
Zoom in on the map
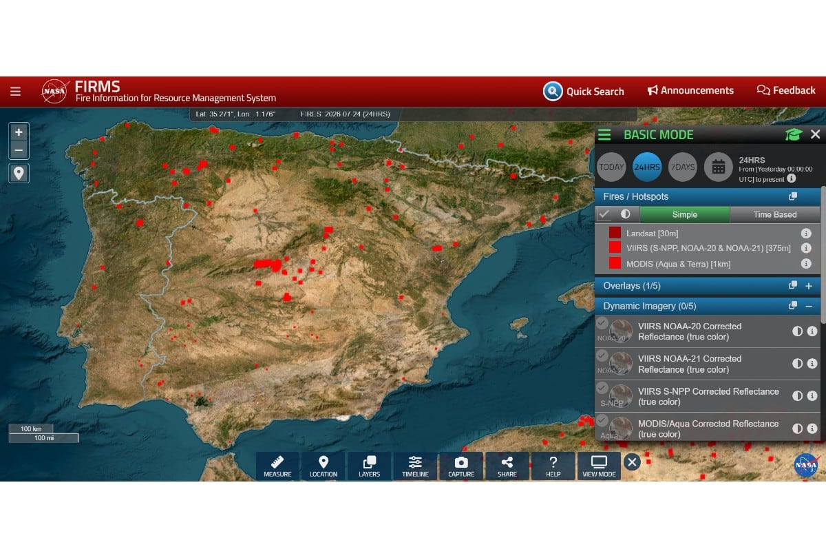(19, 132)
